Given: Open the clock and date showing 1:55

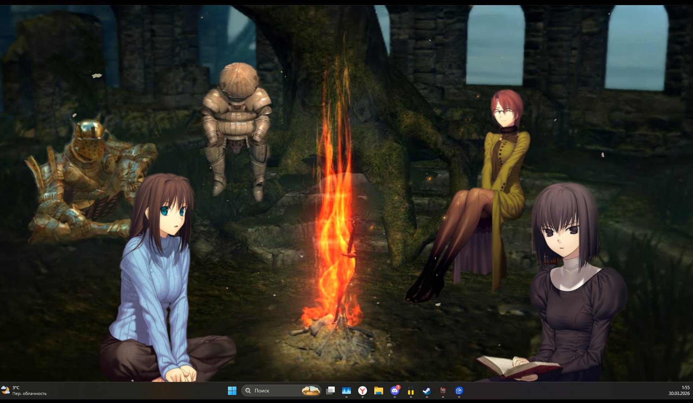Looking at the screenshot, I should tap(679, 391).
